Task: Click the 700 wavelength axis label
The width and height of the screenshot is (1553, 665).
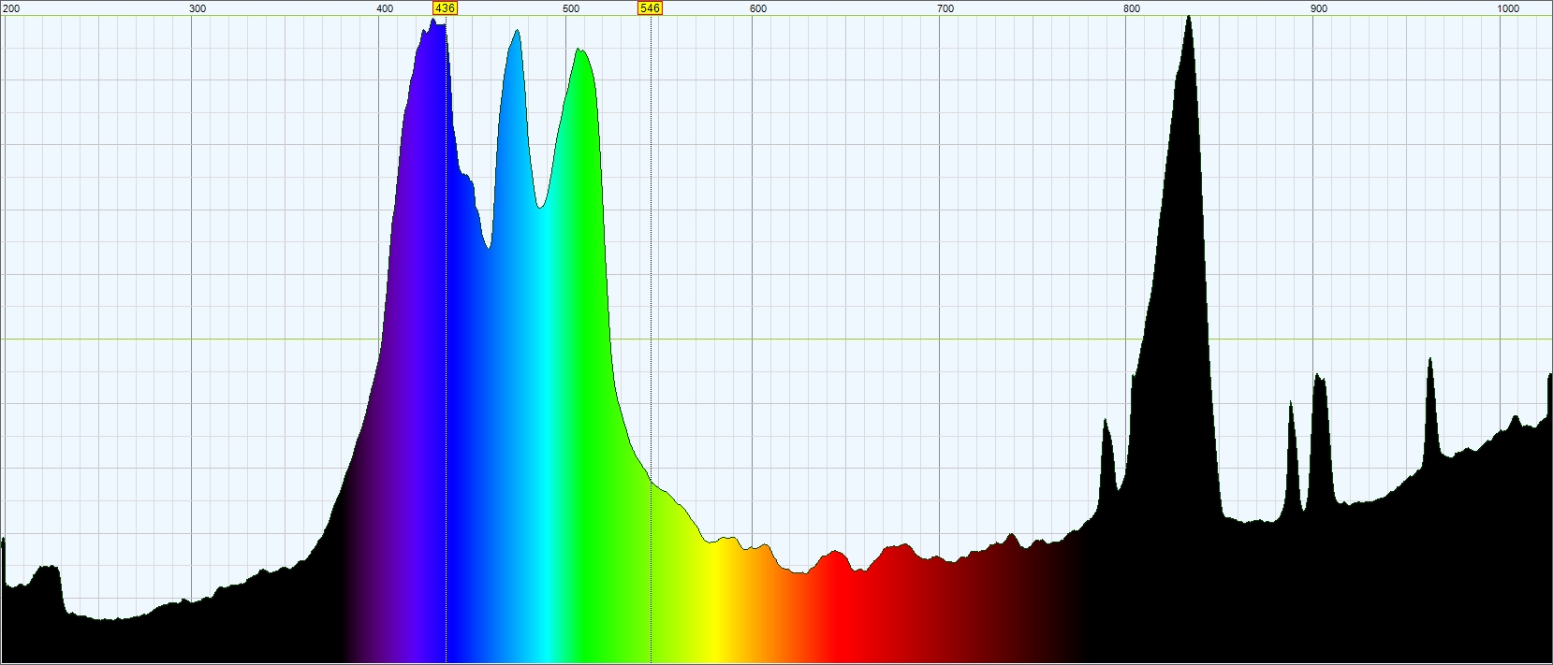Action: 945,8
